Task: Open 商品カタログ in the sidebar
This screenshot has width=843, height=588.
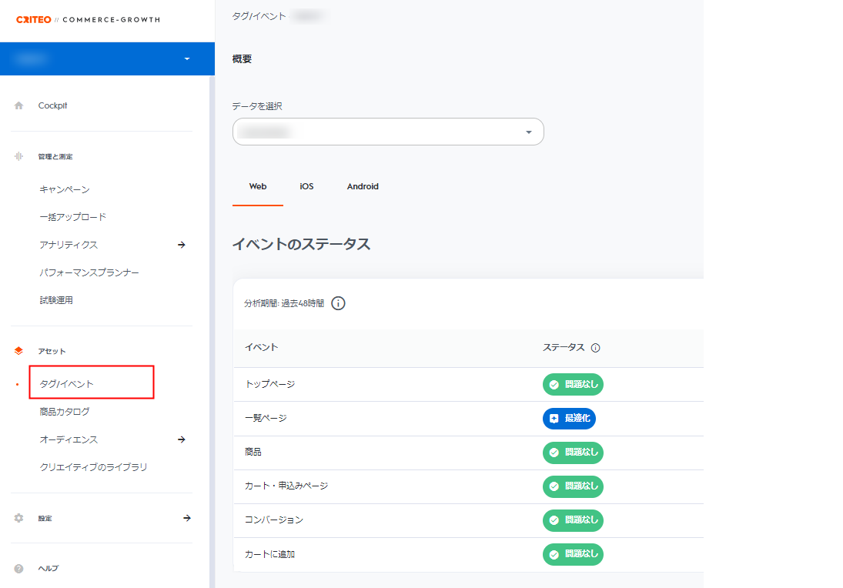Action: pos(65,412)
